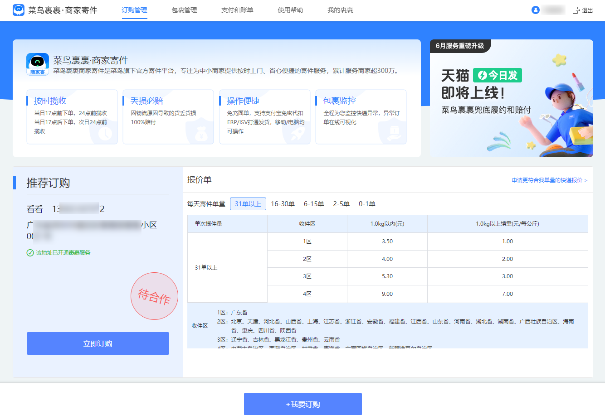Click the 商家寄 app icon in intro card
This screenshot has width=605, height=415.
38,64
